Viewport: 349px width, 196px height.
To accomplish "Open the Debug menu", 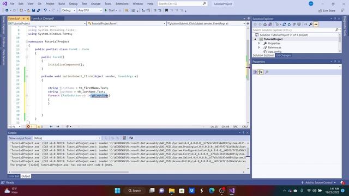I will click(73, 4).
